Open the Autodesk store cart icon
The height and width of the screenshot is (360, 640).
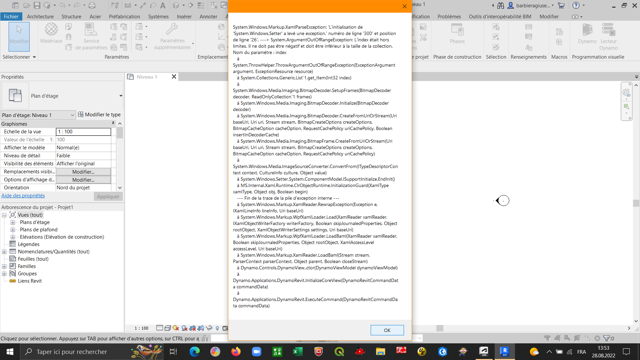(x=561, y=5)
